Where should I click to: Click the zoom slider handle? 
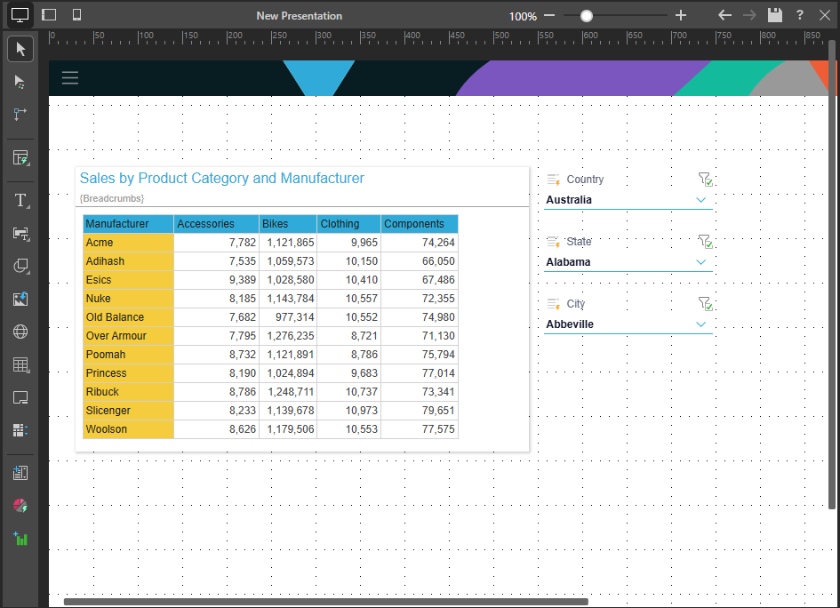[x=587, y=16]
